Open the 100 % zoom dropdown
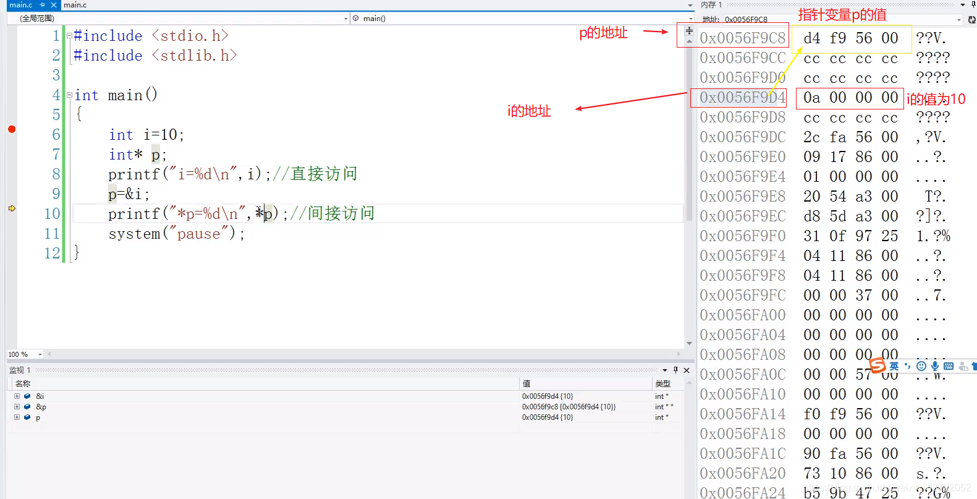This screenshot has width=977, height=499. pos(40,354)
